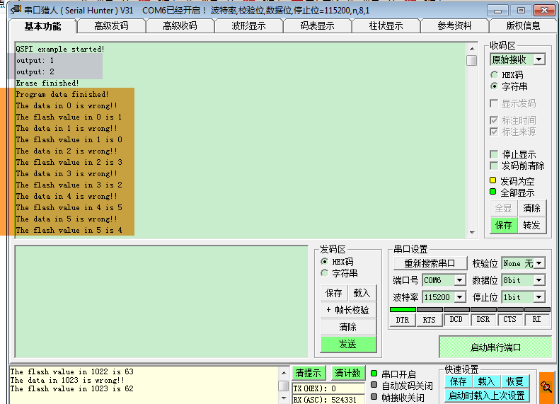Viewport: 559px width, 404px height.
Task: Click the 重新搜索串口 button
Action: tap(430, 263)
